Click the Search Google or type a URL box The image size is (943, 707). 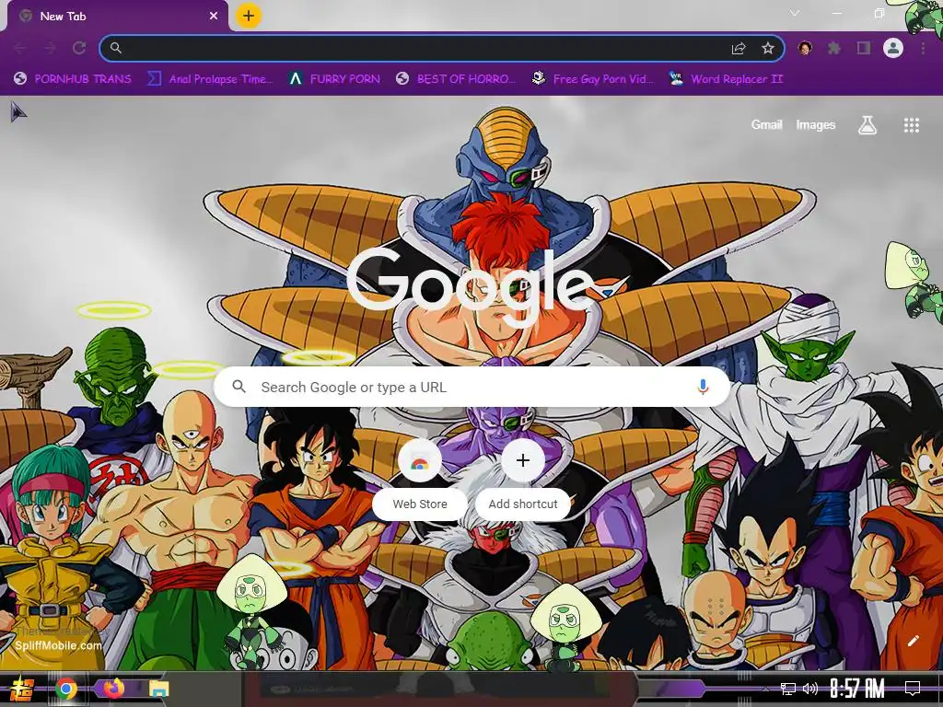(472, 387)
